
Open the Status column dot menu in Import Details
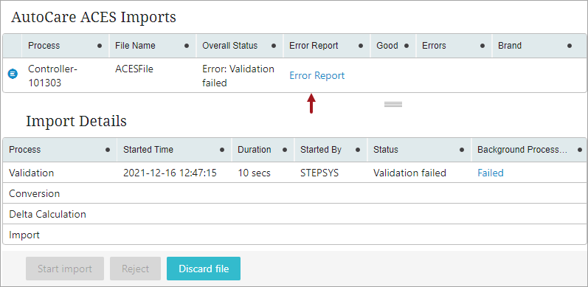(x=462, y=150)
